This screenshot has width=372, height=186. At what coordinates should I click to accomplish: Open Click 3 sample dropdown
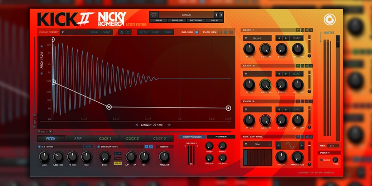tap(257, 109)
